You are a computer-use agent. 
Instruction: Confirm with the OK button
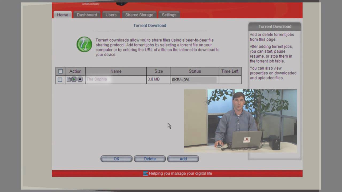point(116,159)
